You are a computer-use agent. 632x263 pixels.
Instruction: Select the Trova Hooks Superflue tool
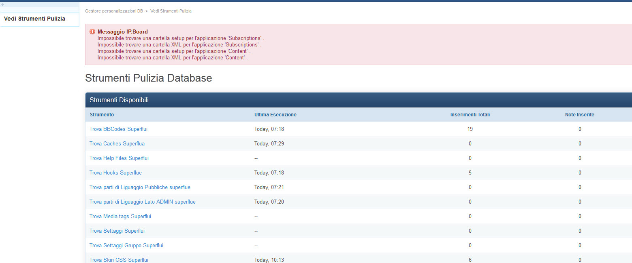pyautogui.click(x=115, y=173)
